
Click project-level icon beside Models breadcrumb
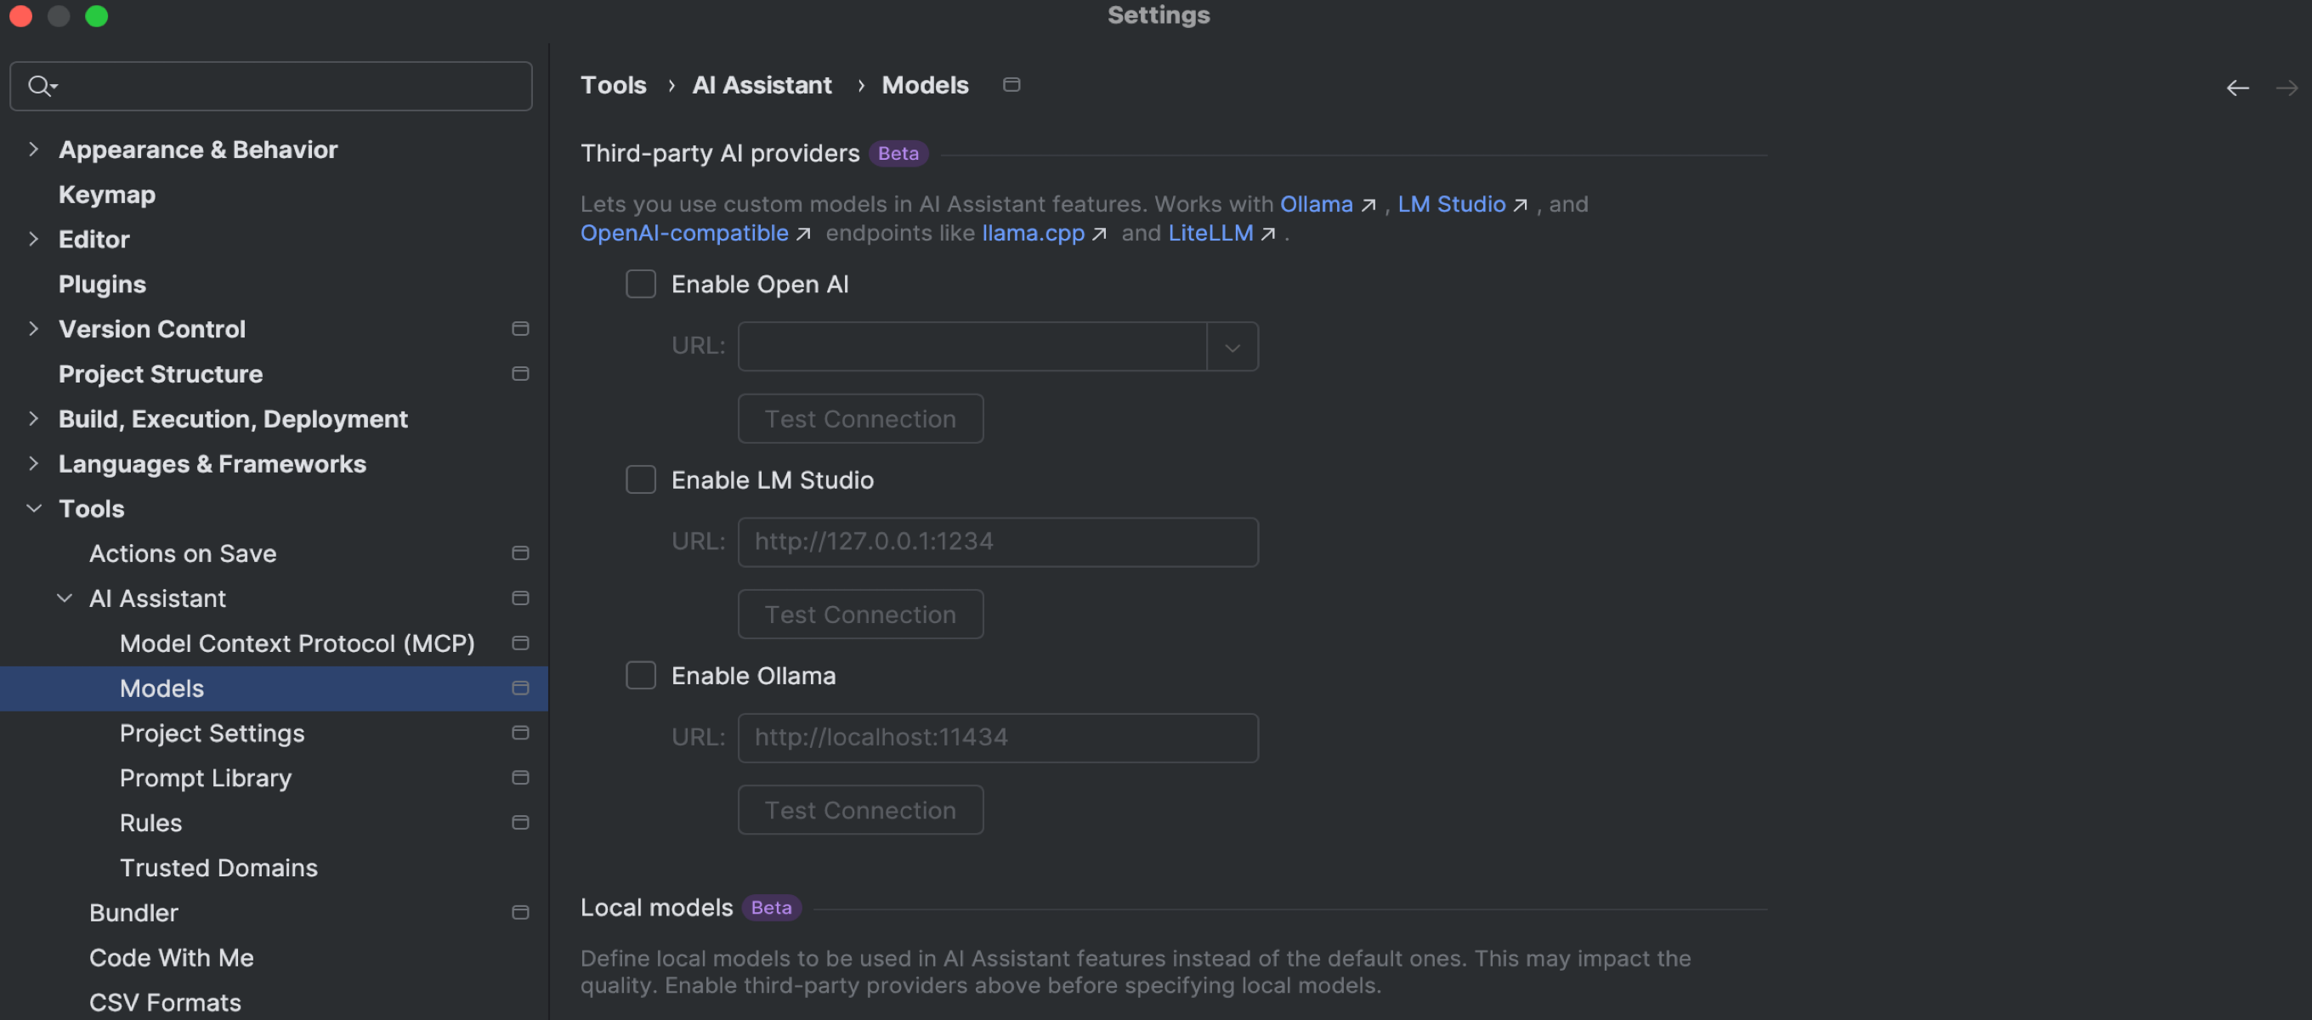tap(1011, 84)
